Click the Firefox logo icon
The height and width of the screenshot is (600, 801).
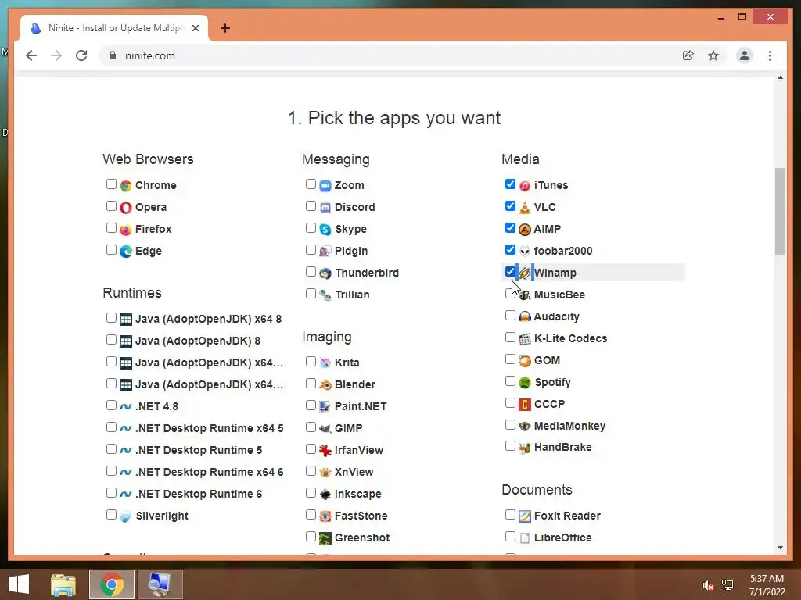pyautogui.click(x=126, y=230)
